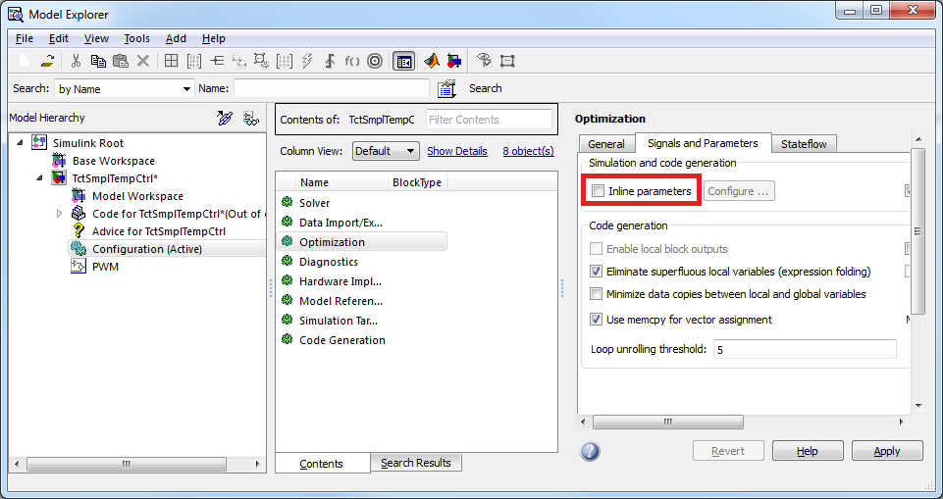Click the Help button in dialog
Viewport: 943px width, 499px height.
(x=807, y=451)
